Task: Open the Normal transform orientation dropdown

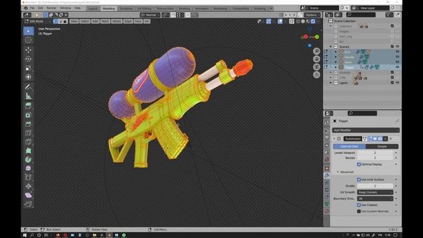Action: tap(150, 15)
